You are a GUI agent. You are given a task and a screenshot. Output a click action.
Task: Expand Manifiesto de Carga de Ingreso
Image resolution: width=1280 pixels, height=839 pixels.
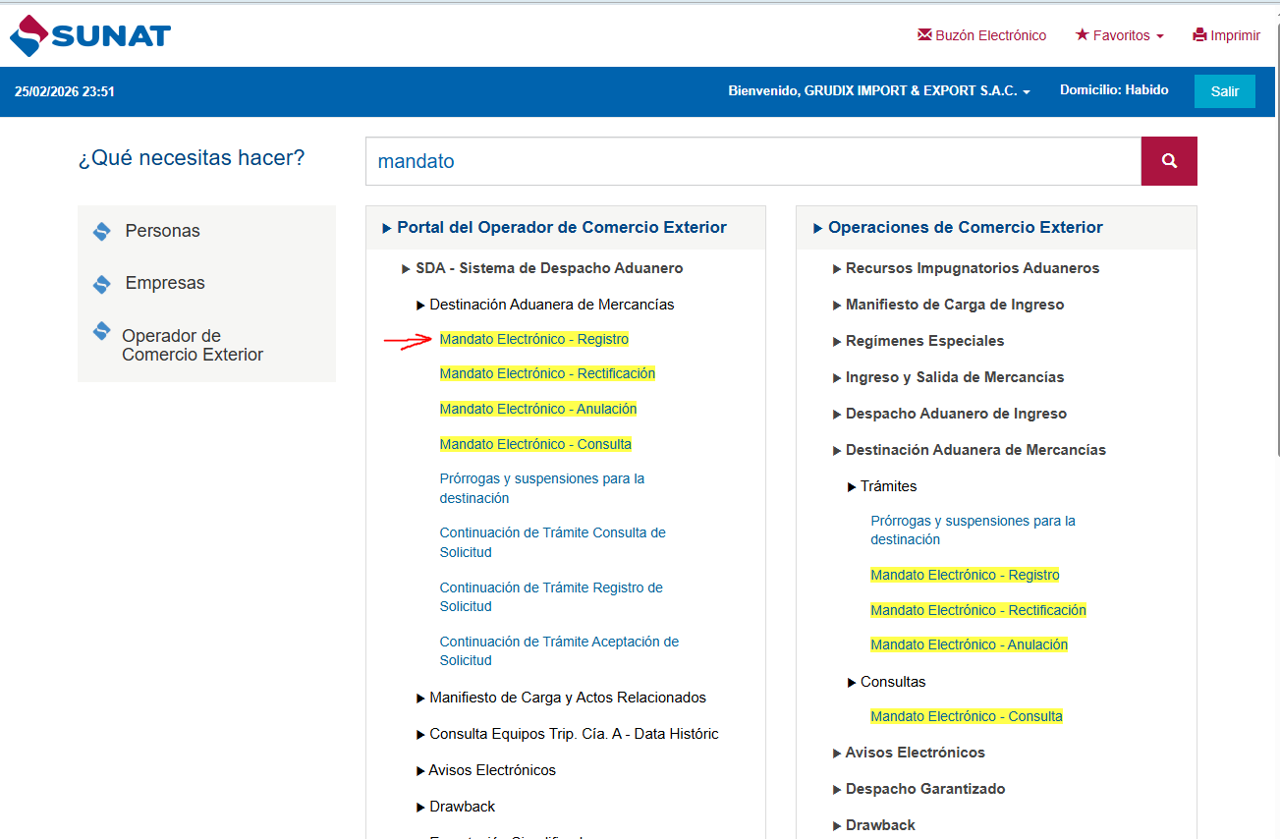pyautogui.click(x=948, y=305)
